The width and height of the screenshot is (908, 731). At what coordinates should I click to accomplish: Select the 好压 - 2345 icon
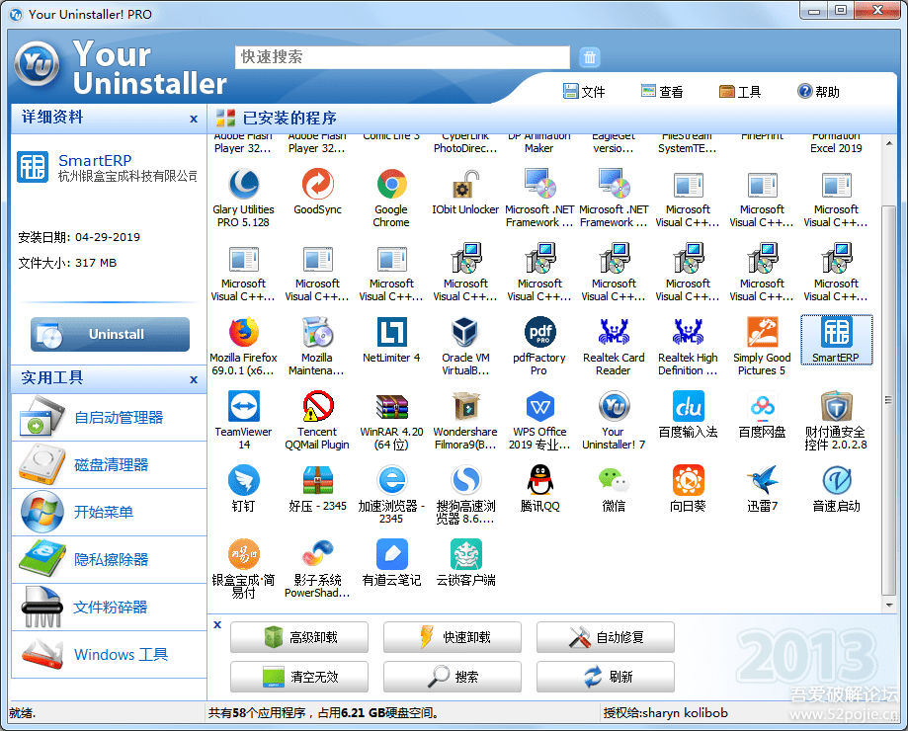(x=317, y=480)
